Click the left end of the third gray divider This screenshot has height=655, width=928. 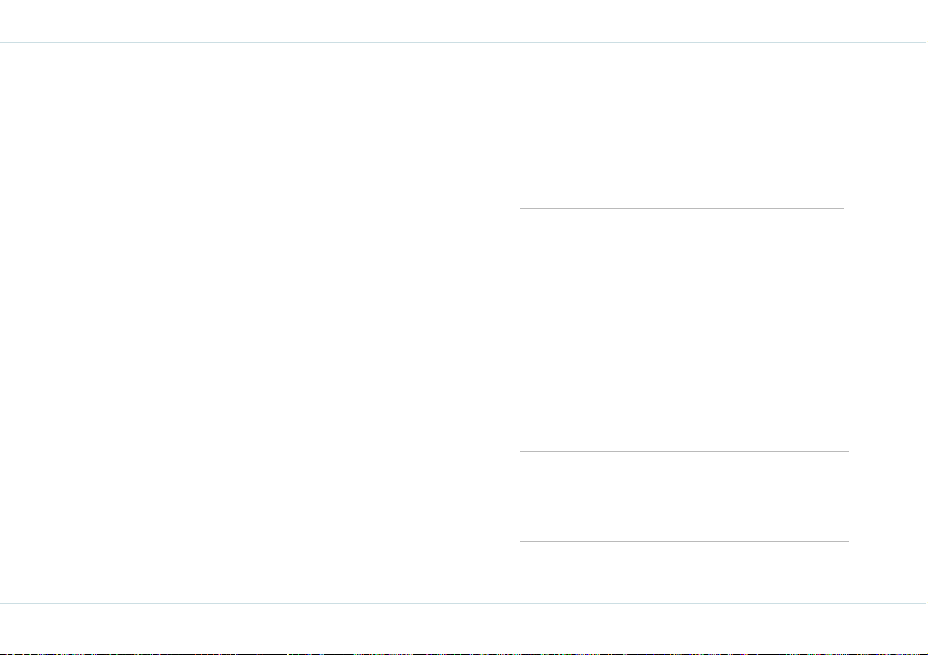522,452
